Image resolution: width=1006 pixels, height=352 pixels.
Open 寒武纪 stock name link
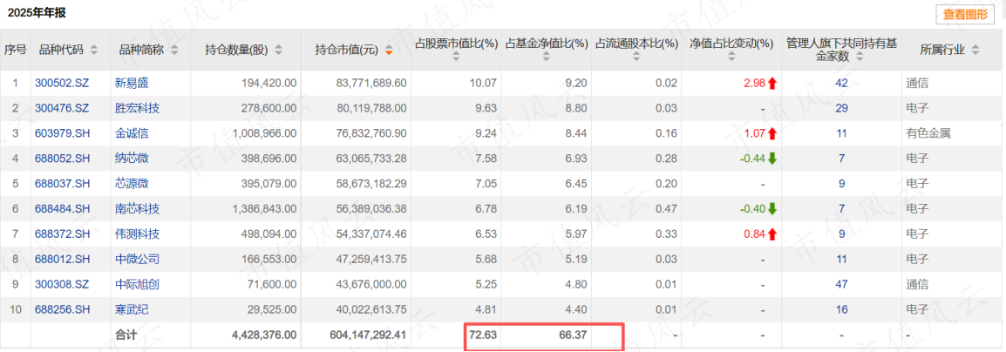pyautogui.click(x=132, y=309)
